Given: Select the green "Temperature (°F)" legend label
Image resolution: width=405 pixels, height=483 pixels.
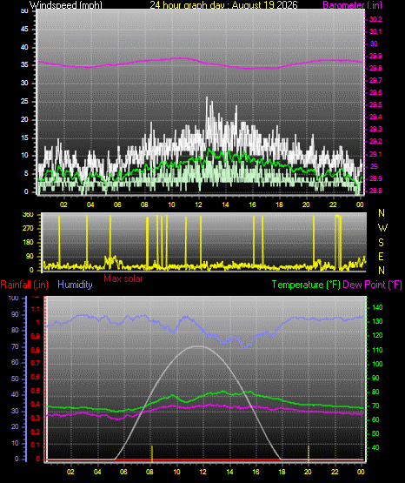Looking at the screenshot, I should click(306, 285).
